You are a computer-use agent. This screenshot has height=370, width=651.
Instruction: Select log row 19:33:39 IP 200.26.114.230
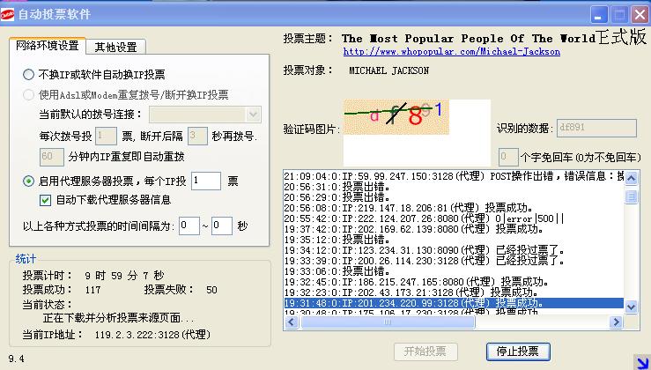tap(454, 261)
